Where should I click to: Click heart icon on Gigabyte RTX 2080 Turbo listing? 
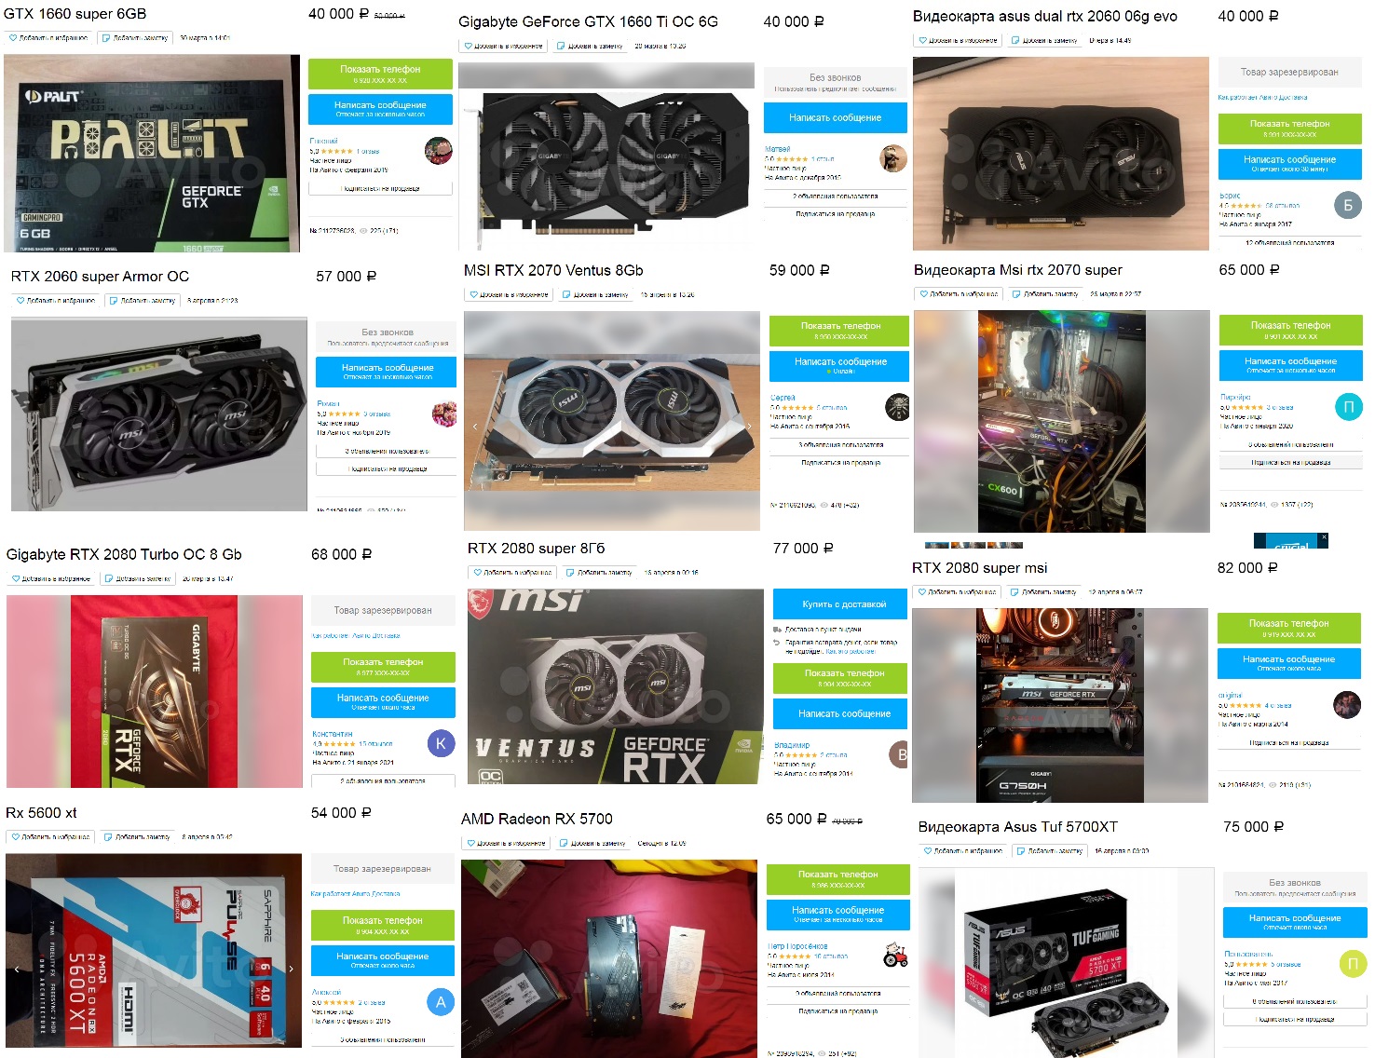(17, 578)
